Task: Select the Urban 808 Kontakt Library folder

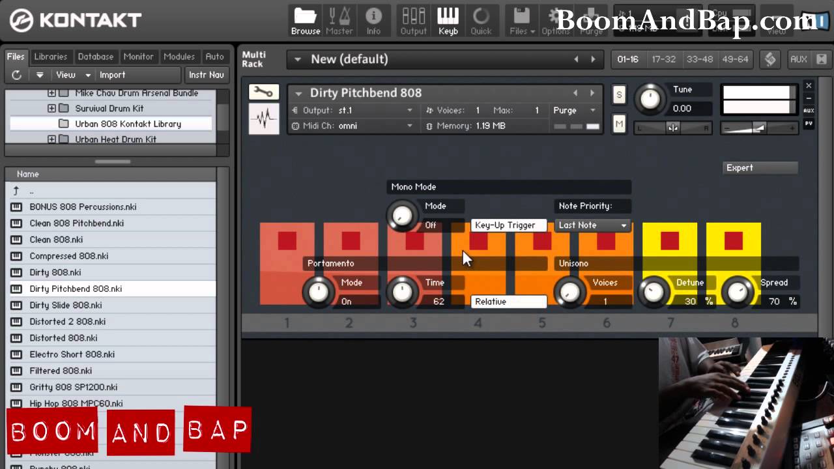Action: tap(128, 124)
